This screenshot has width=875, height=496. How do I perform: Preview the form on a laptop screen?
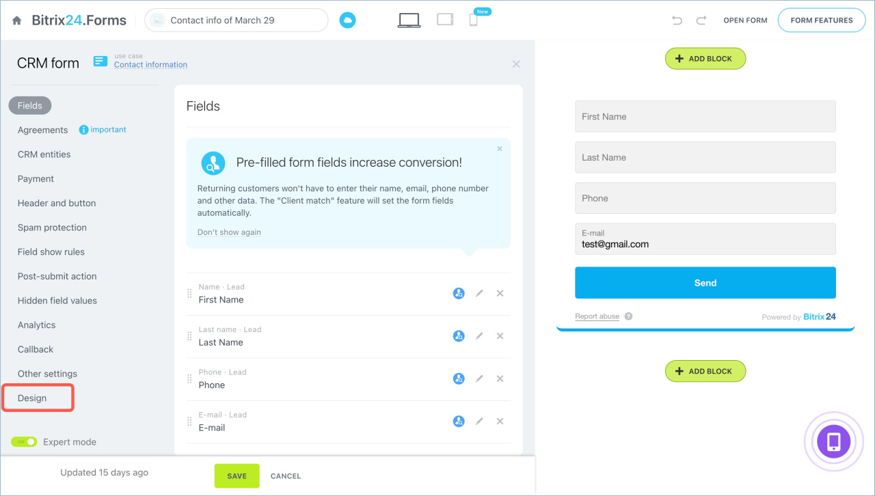[408, 20]
